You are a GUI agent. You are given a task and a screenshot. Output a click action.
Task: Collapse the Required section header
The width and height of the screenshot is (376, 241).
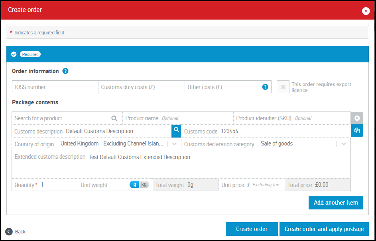[14, 54]
